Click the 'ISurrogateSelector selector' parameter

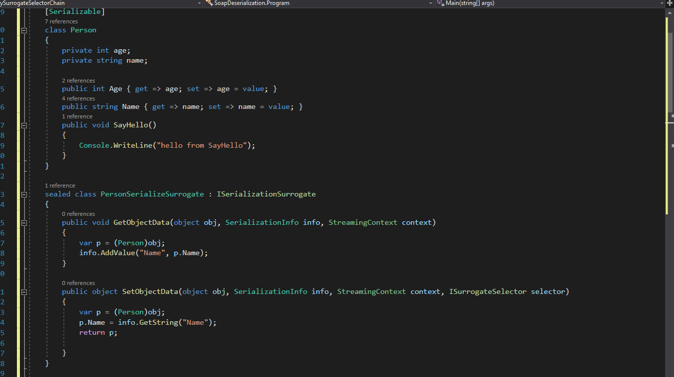(x=507, y=291)
